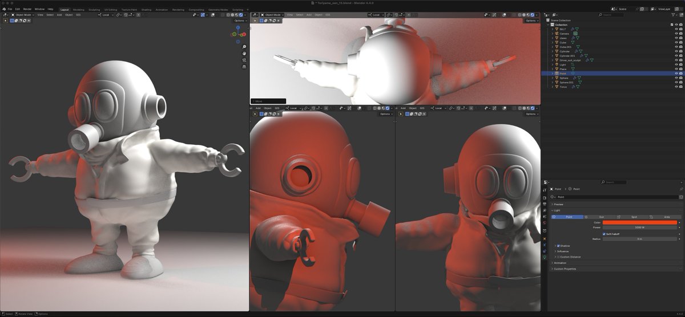Switch to the Shading workspace tab
The width and height of the screenshot is (685, 317).
(x=146, y=10)
